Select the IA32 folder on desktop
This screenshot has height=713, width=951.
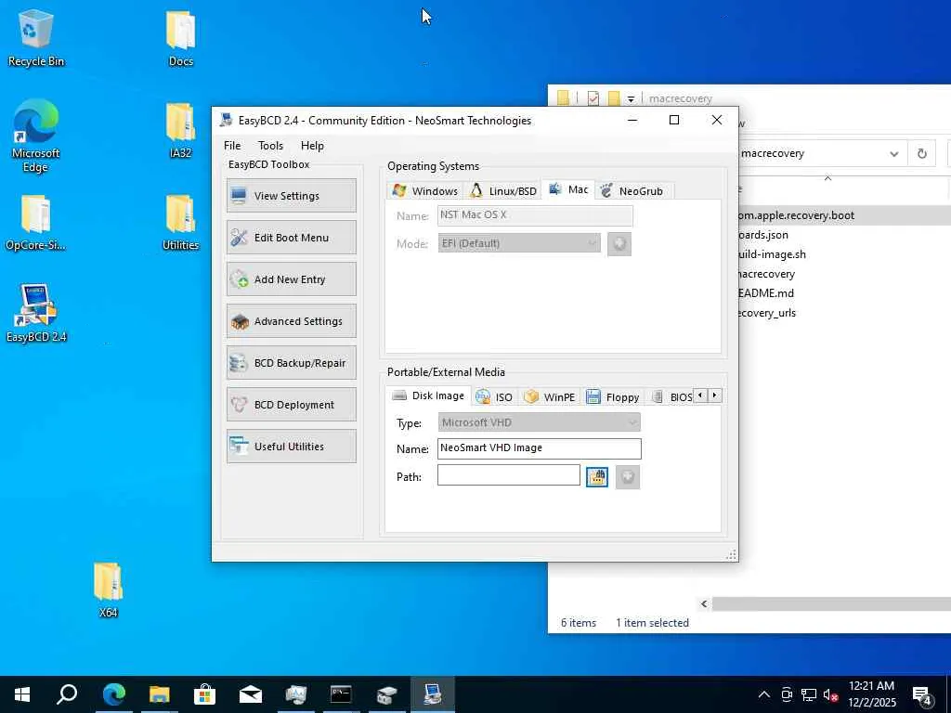coord(181,131)
